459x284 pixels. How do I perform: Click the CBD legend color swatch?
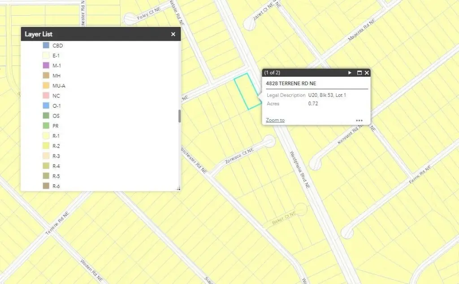click(46, 45)
